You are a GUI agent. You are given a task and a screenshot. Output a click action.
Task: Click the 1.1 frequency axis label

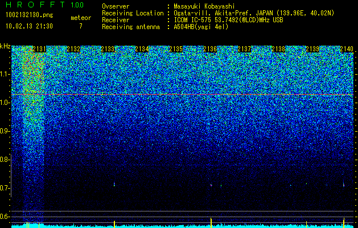[x=5, y=74]
